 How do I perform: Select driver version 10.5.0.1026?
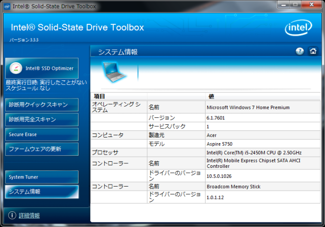coord(219,176)
